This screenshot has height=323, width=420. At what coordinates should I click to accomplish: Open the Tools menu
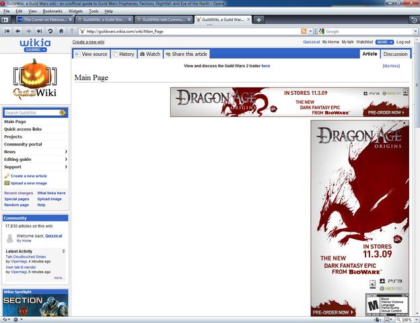94,11
